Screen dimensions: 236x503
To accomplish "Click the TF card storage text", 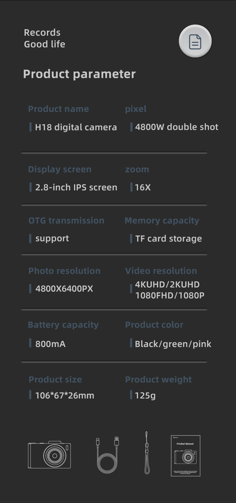I will click(x=168, y=239).
